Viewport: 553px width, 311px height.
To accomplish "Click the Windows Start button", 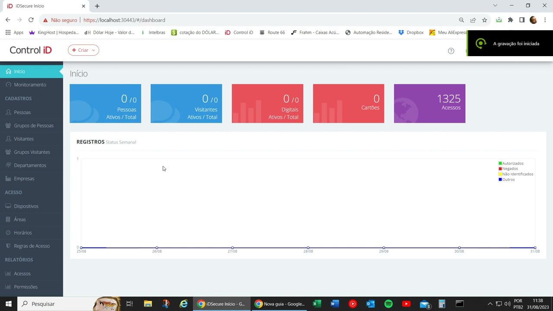I will pyautogui.click(x=9, y=304).
